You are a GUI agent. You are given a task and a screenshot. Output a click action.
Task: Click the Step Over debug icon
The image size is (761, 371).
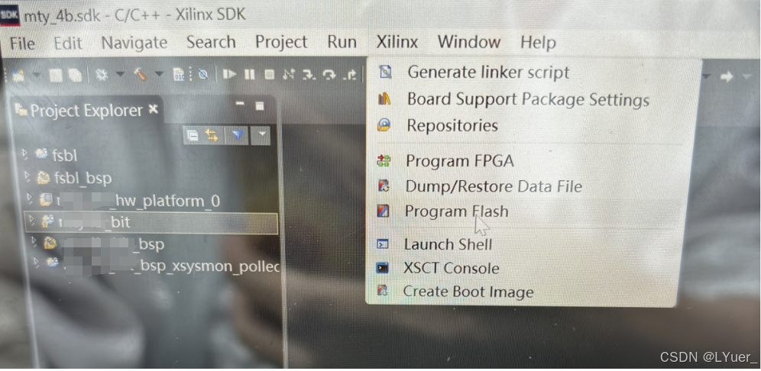(x=329, y=74)
